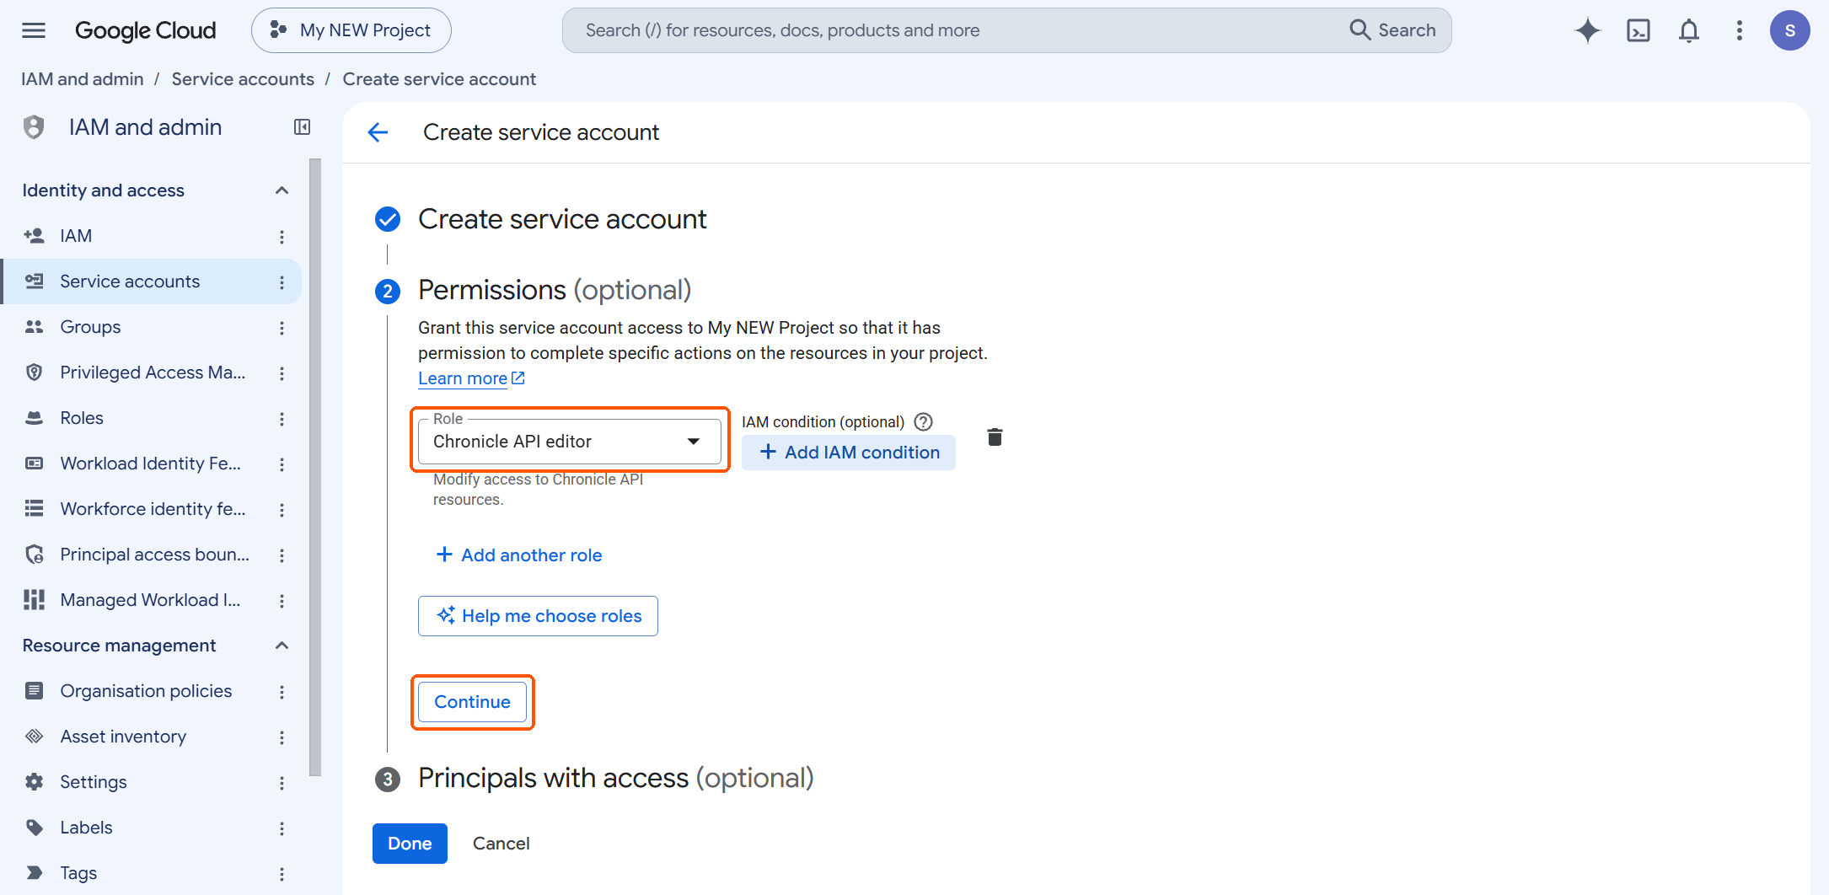Collapse the Resource management section
The height and width of the screenshot is (895, 1829).
282,646
